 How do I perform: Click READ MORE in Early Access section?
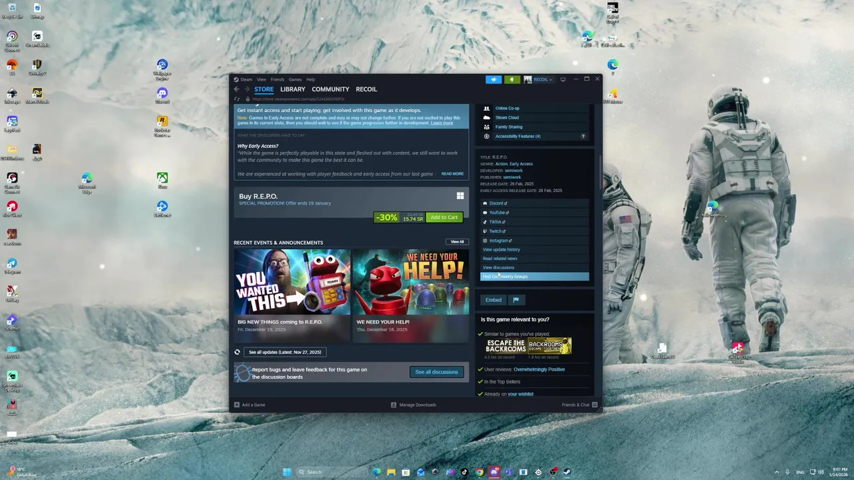tap(452, 174)
